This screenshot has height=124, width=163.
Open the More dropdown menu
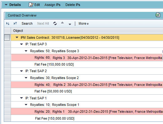(84, 24)
